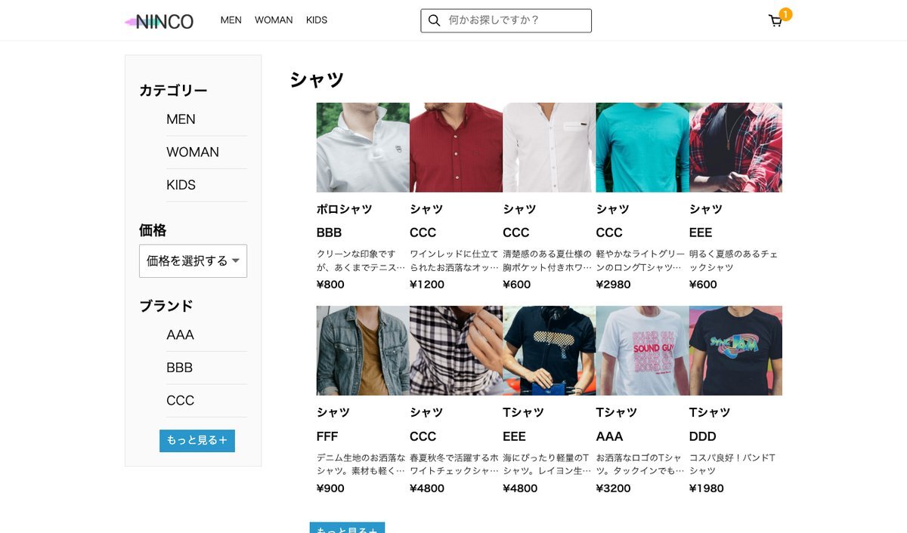Click the price dropdown arrow
Image resolution: width=907 pixels, height=533 pixels.
(236, 261)
